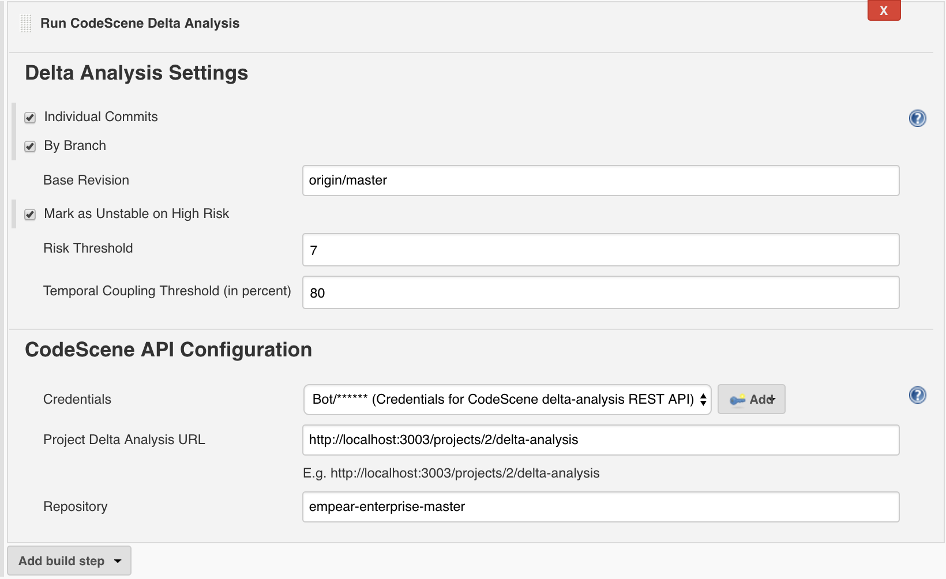Click Temporal Coupling Threshold input
This screenshot has height=579, width=946.
[600, 292]
